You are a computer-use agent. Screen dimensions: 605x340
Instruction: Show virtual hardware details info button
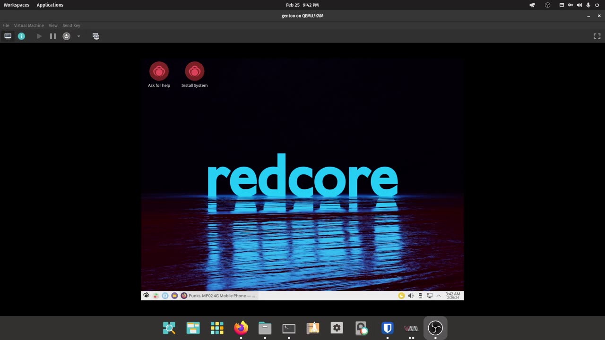coord(21,36)
